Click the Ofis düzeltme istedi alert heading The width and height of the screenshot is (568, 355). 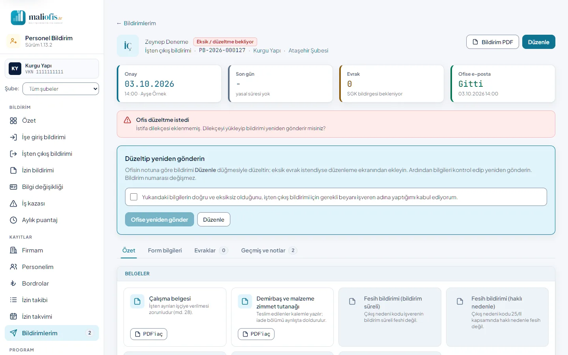coord(163,120)
